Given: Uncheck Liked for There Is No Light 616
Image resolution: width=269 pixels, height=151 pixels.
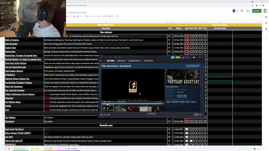Looking at the screenshot, I should (191, 141).
